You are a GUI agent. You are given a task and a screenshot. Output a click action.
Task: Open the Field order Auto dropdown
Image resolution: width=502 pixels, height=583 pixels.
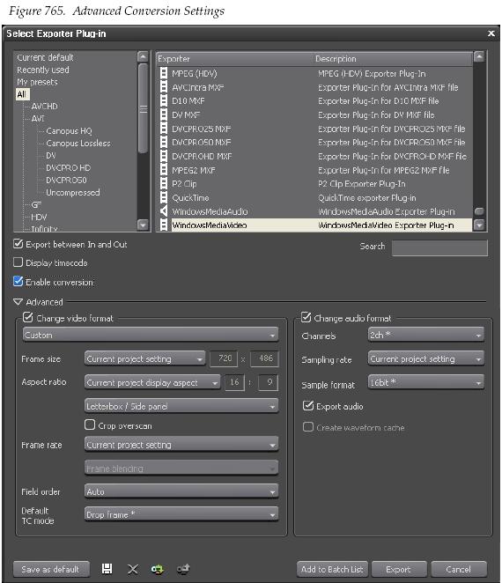click(x=181, y=491)
